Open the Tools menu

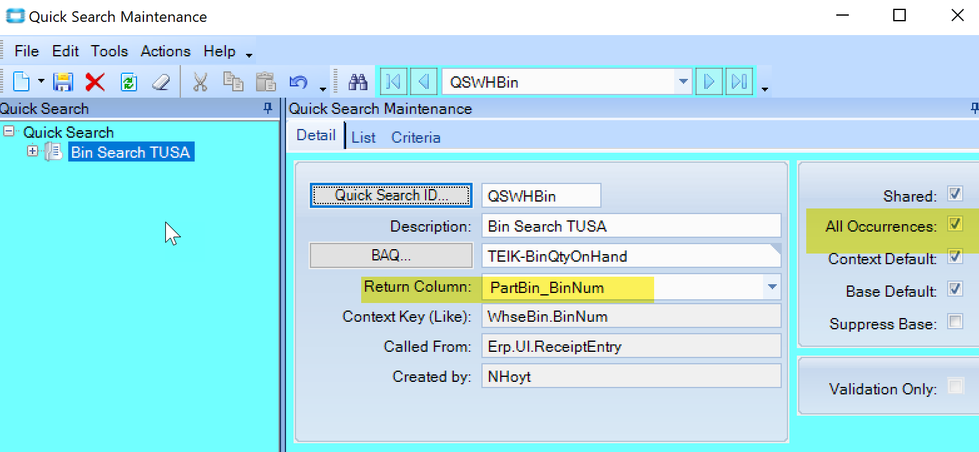point(110,51)
